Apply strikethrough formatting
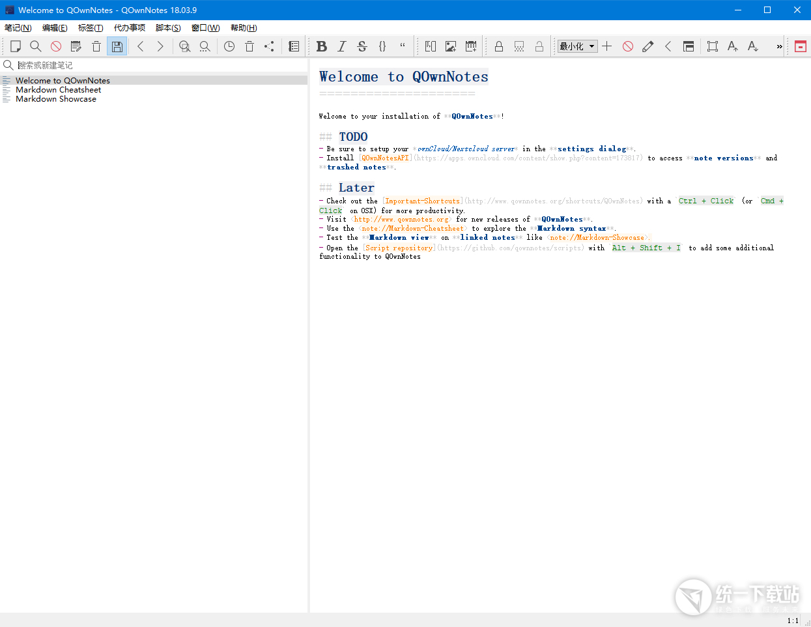Screen dimensions: 811x627 click(362, 46)
